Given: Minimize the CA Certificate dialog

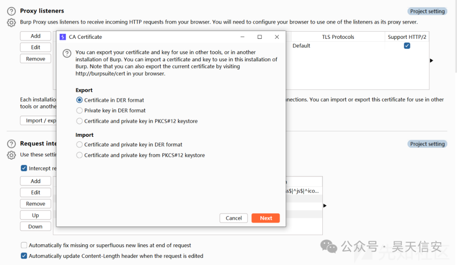Looking at the screenshot, I should click(x=242, y=37).
